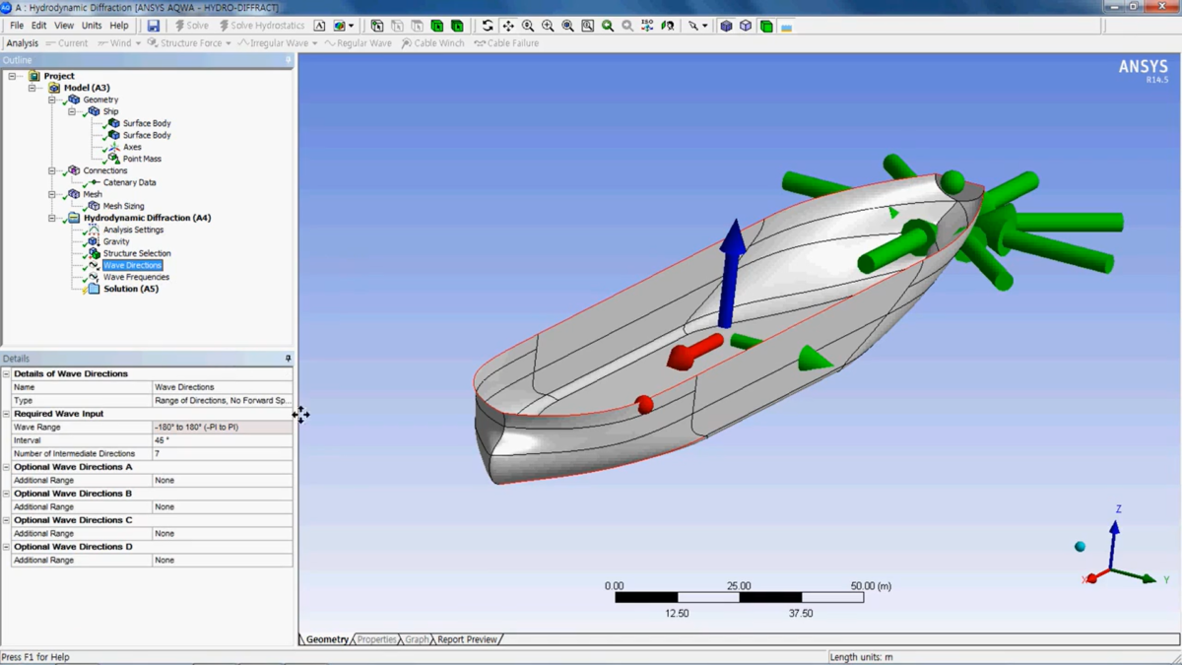Click the green box select icon left of rotate

(x=457, y=26)
